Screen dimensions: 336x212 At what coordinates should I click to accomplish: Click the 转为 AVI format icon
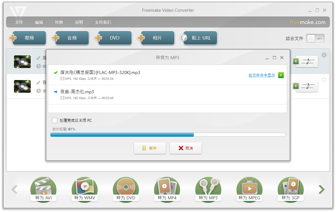(x=43, y=189)
